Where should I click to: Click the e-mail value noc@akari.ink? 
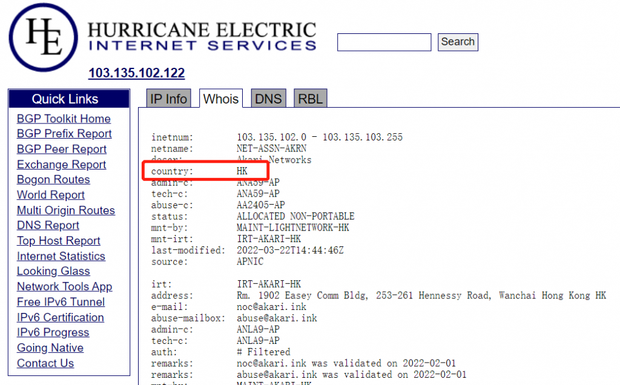tap(271, 307)
